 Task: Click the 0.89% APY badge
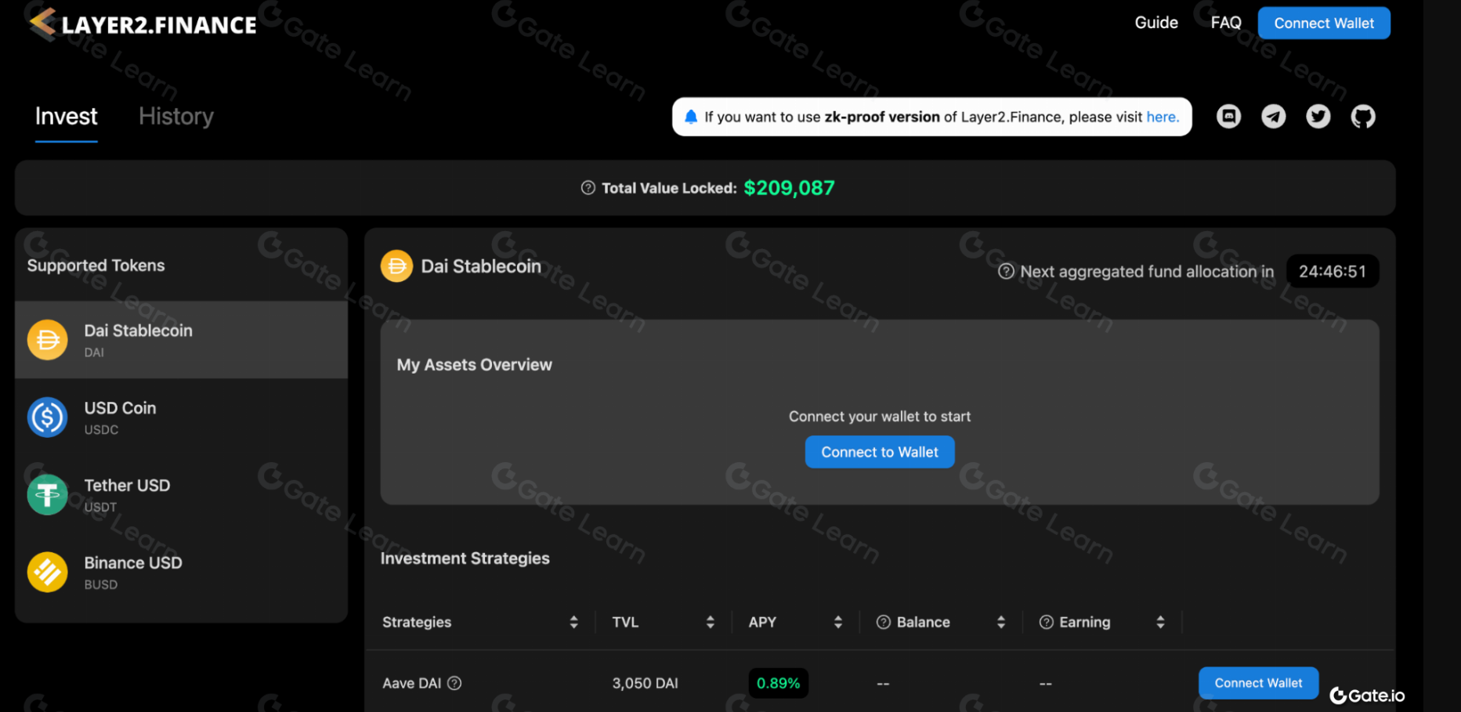pyautogui.click(x=778, y=683)
